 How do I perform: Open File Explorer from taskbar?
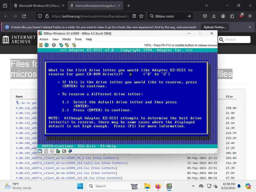point(147,186)
